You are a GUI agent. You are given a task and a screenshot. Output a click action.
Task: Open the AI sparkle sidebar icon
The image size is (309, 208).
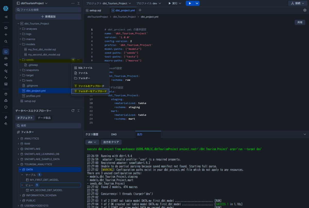click(x=6, y=71)
